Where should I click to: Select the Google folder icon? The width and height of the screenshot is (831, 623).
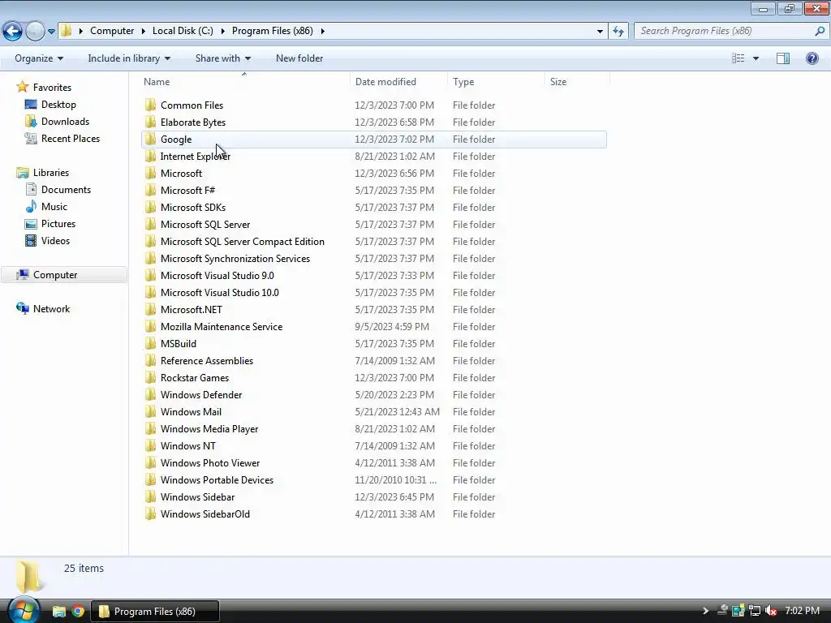[x=150, y=139]
